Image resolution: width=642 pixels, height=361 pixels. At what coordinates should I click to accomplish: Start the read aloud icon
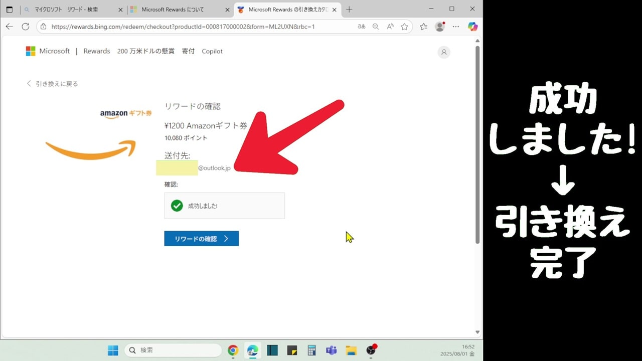pos(390,27)
